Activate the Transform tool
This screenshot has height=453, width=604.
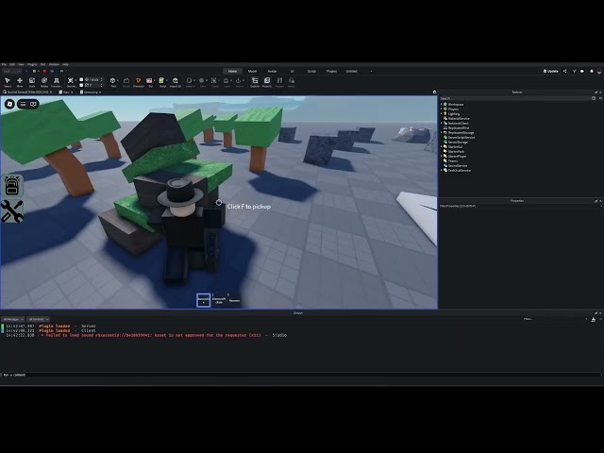click(57, 82)
